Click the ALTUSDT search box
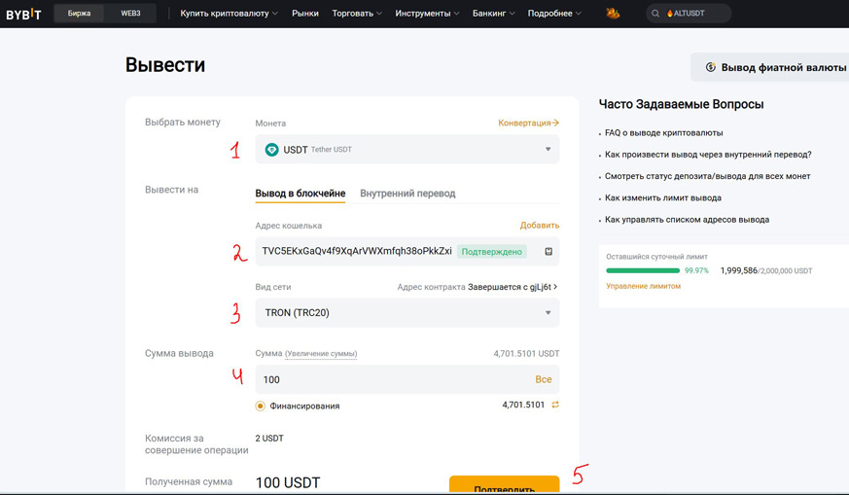This screenshot has height=495, width=849. pos(689,14)
